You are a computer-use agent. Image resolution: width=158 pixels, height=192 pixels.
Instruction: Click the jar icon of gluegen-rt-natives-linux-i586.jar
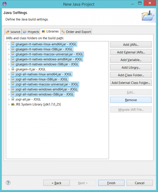pyautogui.click(x=13, y=49)
